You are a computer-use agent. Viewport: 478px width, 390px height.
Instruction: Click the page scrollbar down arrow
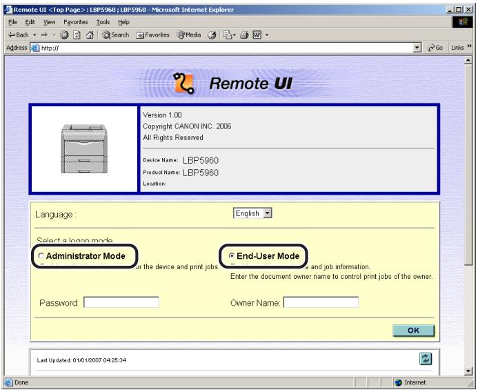(468, 371)
